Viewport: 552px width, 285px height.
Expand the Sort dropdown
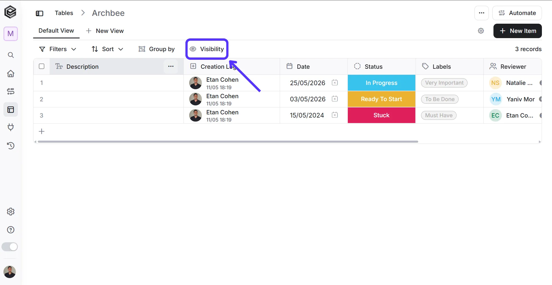[x=107, y=49]
